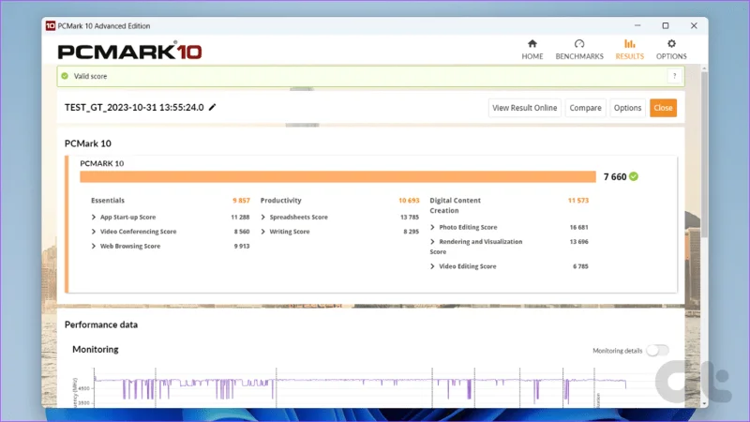Click the Productivity score 10 693
This screenshot has height=422, width=750.
tap(409, 201)
